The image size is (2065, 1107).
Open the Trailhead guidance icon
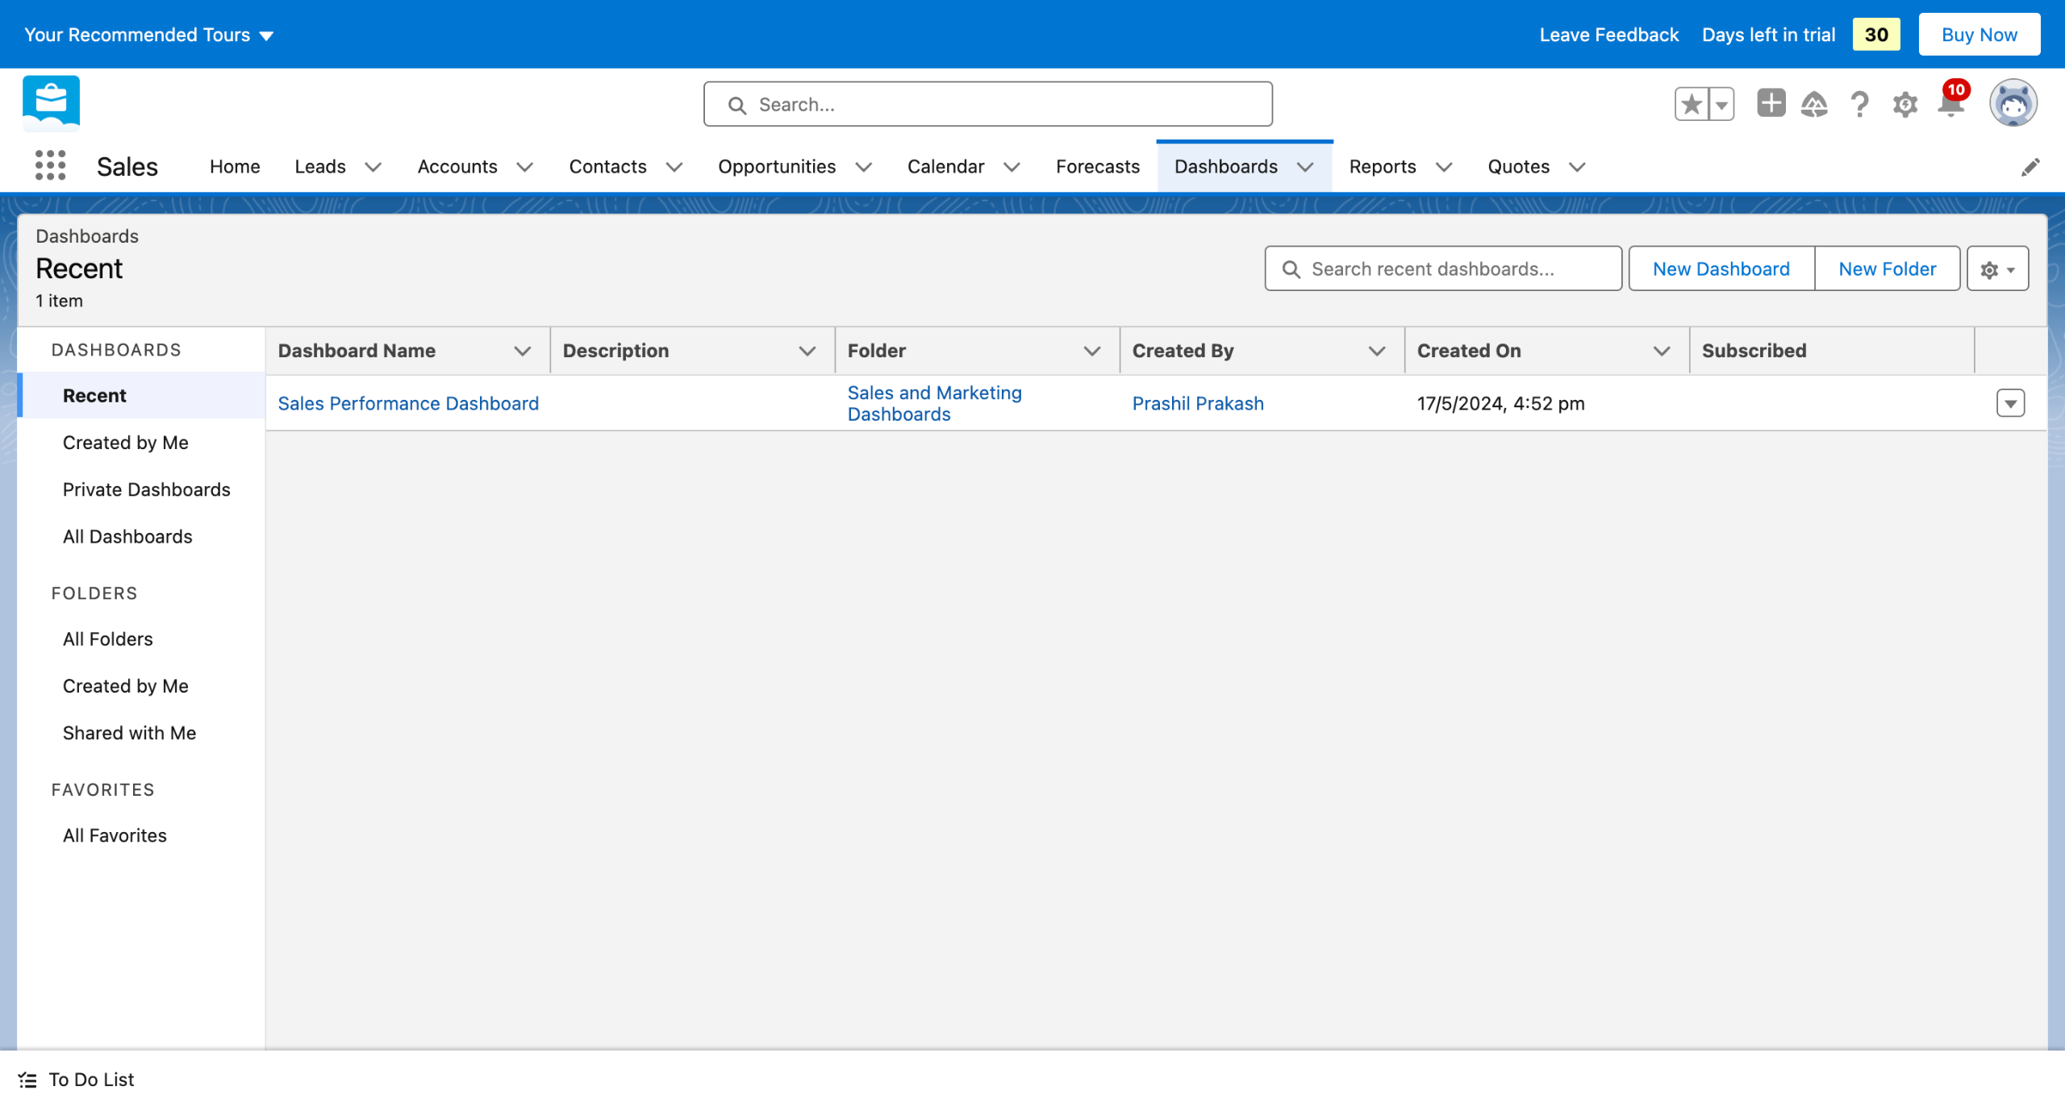pos(1814,104)
